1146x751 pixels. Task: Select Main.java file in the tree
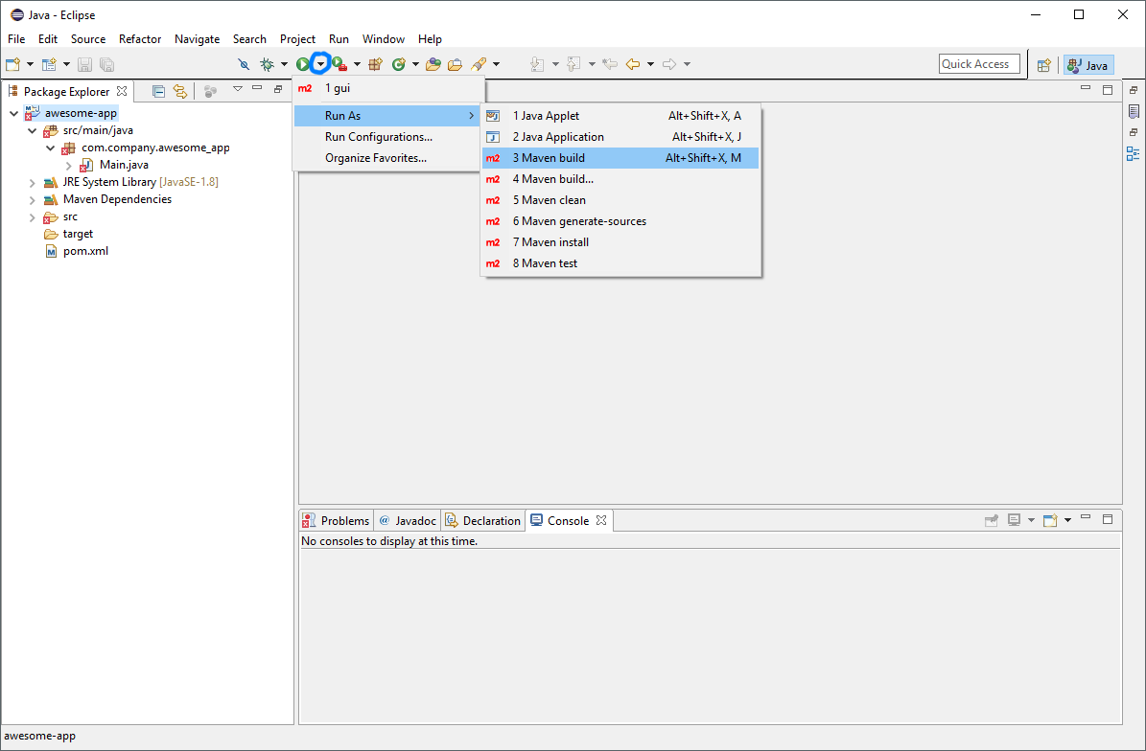[x=115, y=165]
